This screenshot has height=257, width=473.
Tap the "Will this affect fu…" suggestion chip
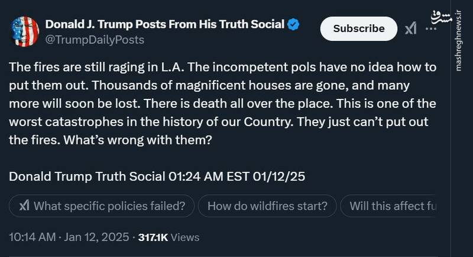[391, 206]
